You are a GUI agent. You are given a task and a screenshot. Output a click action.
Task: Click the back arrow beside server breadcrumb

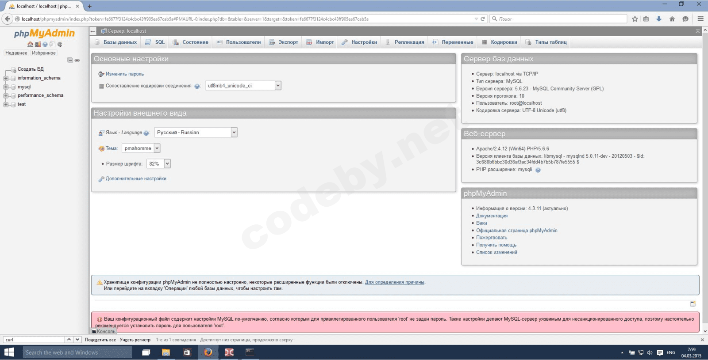(x=93, y=31)
